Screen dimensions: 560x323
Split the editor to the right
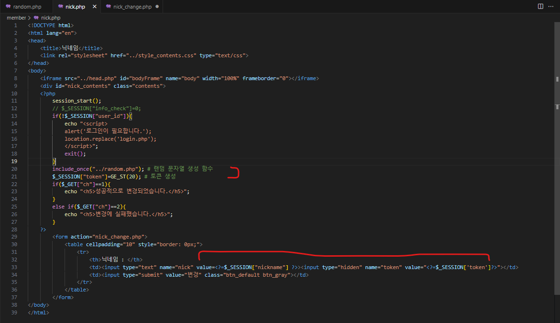(540, 6)
